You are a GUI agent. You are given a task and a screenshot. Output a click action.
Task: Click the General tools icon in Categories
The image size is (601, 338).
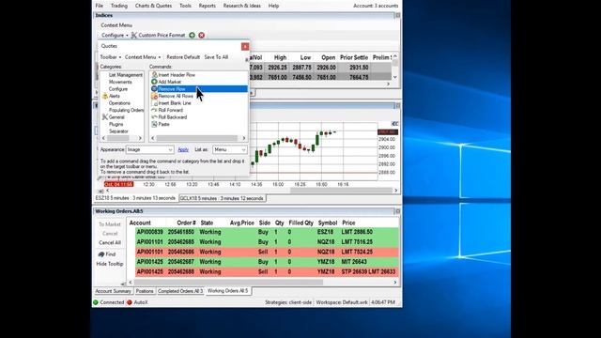point(105,116)
